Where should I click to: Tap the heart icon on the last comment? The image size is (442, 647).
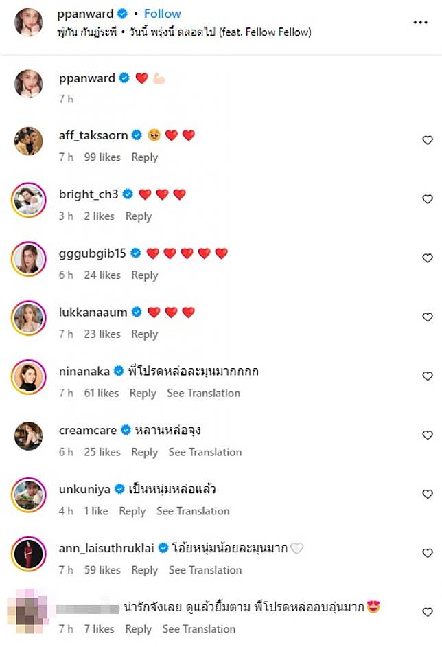[427, 611]
